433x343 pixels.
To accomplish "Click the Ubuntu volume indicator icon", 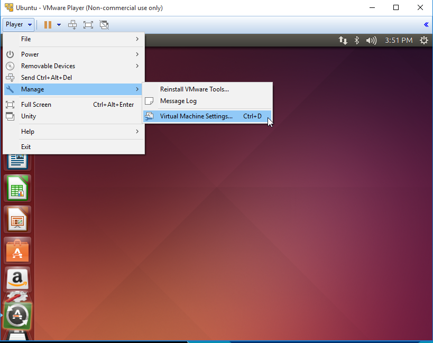I will [x=371, y=40].
